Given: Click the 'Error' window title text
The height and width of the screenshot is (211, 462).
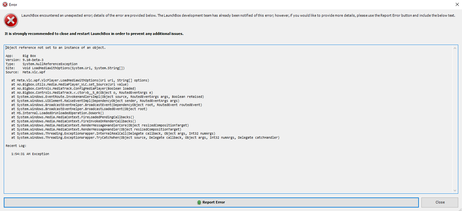Looking at the screenshot, I should (13, 5).
